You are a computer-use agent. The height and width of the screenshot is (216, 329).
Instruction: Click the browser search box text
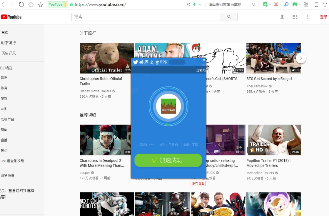[225, 5]
